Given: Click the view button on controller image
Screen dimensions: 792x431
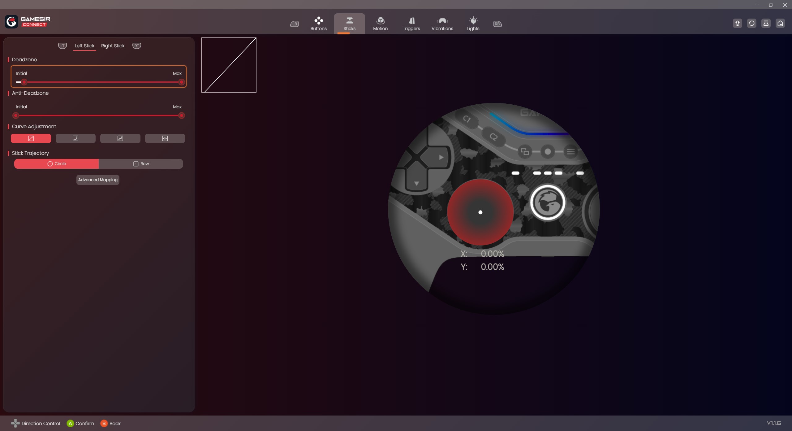Looking at the screenshot, I should click(525, 152).
